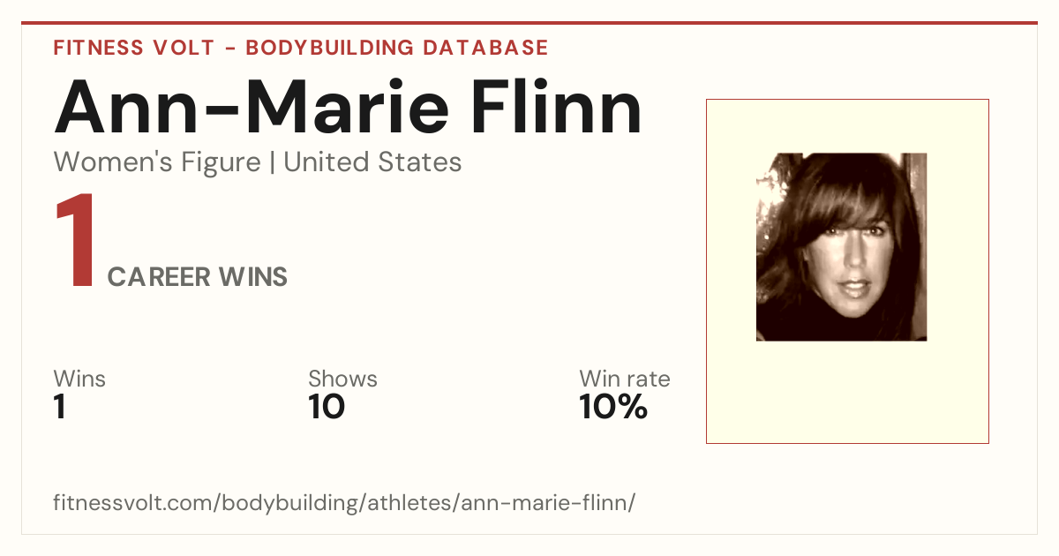Screen dimensions: 1059x556
Task: Click the large red career wins number
Action: [74, 242]
